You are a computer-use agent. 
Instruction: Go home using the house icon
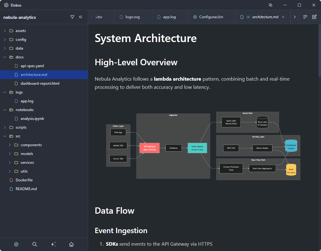pyautogui.click(x=71, y=244)
